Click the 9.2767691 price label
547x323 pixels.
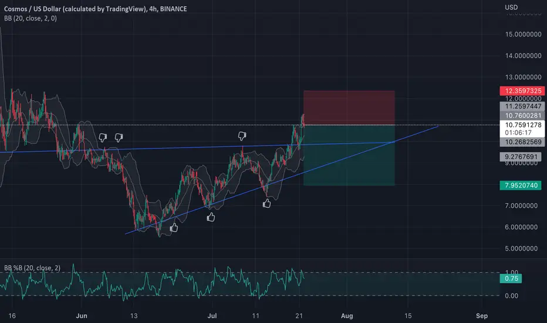point(521,156)
